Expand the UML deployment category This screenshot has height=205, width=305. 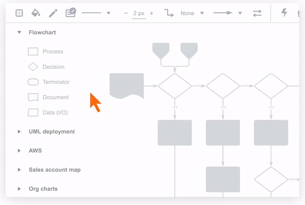19,132
